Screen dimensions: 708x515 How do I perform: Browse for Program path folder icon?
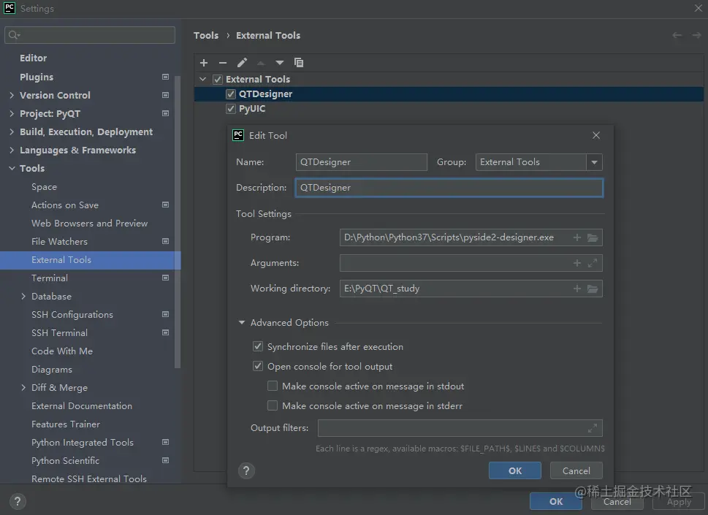pos(593,238)
